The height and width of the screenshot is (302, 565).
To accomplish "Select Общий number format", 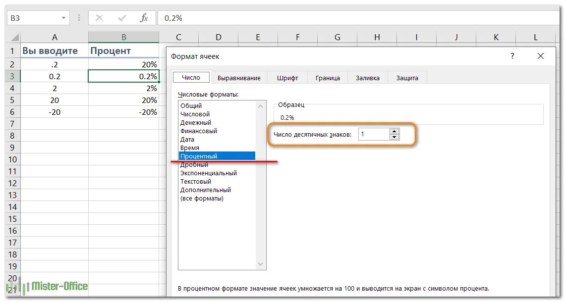I will 217,105.
